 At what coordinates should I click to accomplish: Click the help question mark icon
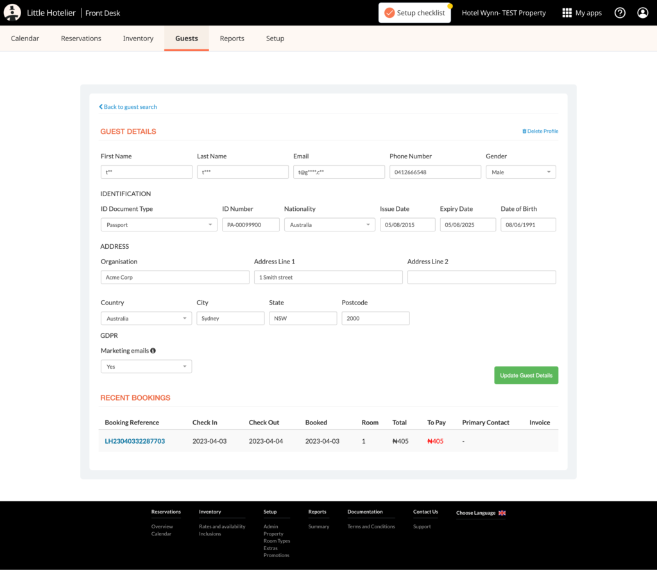coord(620,13)
